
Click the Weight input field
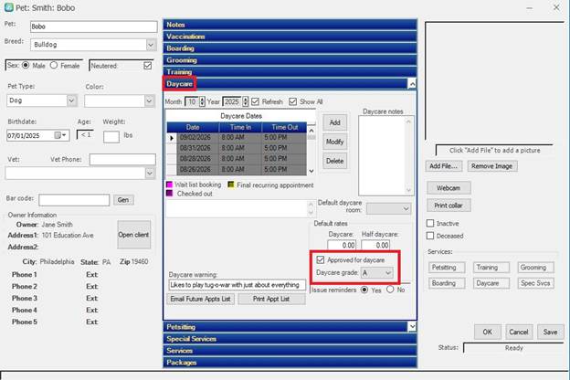click(x=111, y=137)
